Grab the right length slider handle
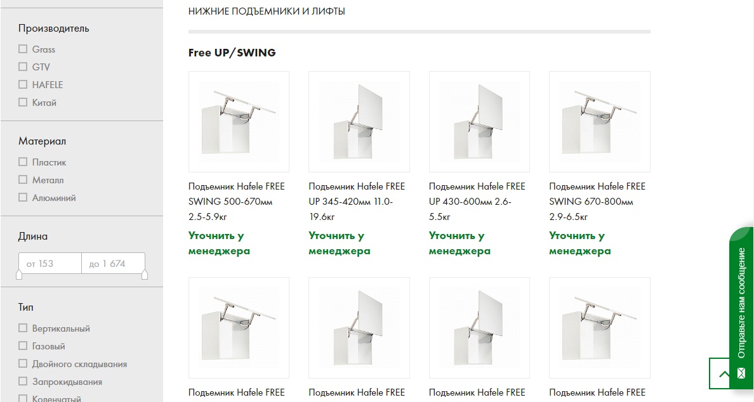This screenshot has width=754, height=402. coord(145,275)
